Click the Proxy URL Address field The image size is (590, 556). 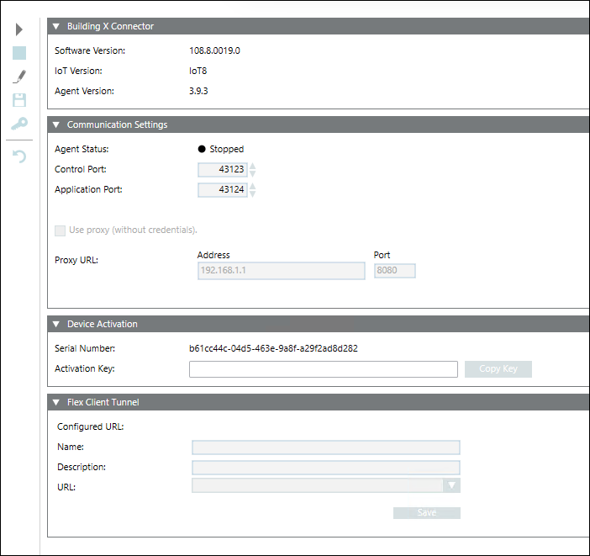pyautogui.click(x=282, y=271)
